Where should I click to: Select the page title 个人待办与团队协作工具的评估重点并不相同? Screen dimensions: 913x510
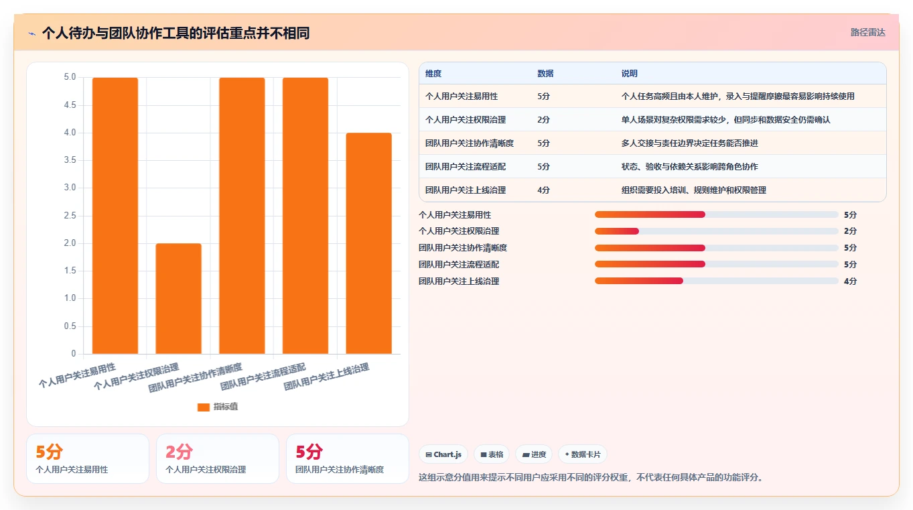click(175, 33)
